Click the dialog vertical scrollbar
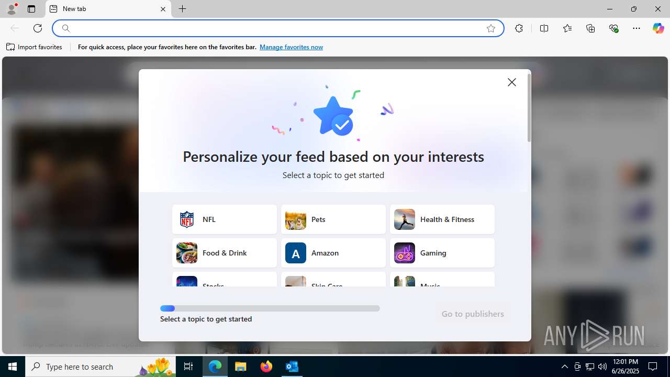The image size is (670, 377). click(529, 108)
